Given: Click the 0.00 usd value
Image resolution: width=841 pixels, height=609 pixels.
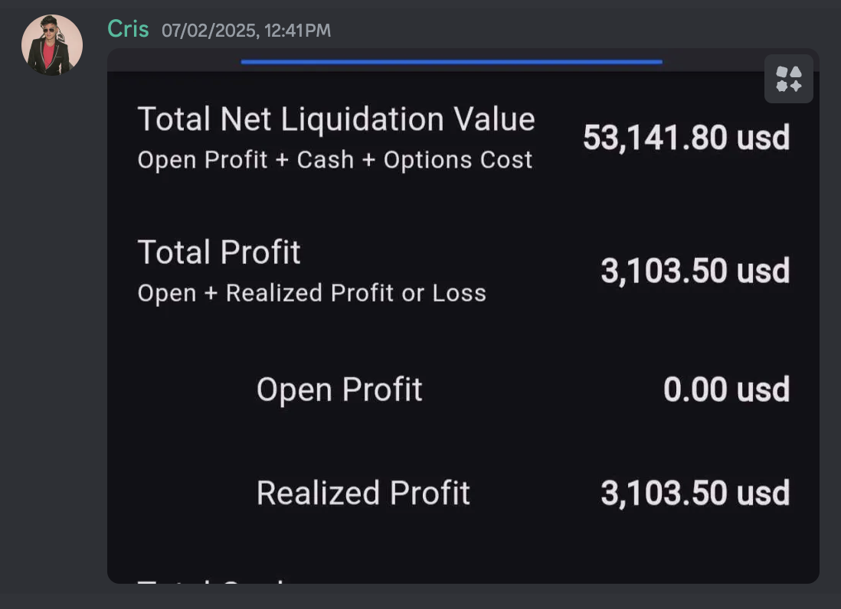Looking at the screenshot, I should [x=725, y=389].
